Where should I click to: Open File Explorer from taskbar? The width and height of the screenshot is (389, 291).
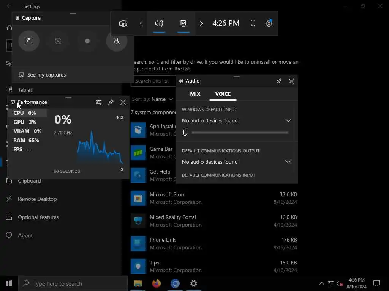pyautogui.click(x=138, y=283)
